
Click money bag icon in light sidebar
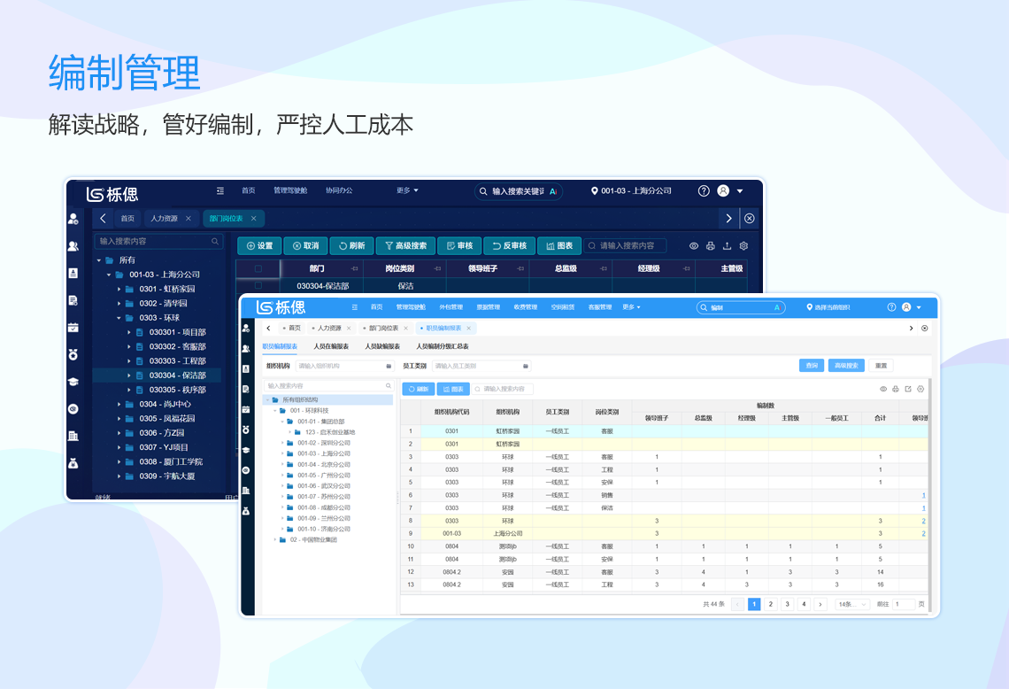(247, 511)
